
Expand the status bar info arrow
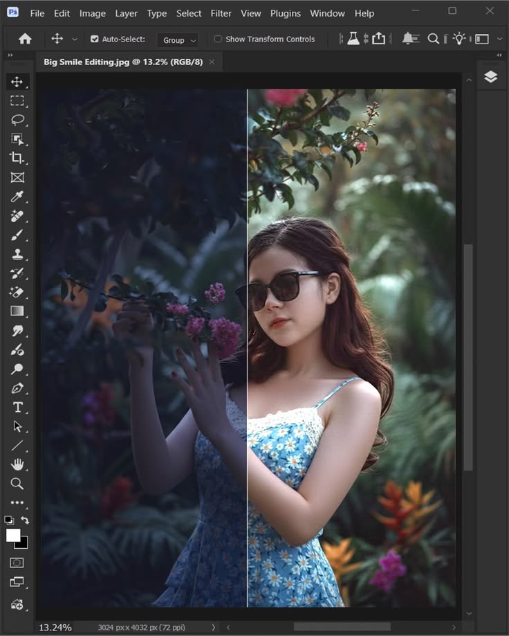213,627
